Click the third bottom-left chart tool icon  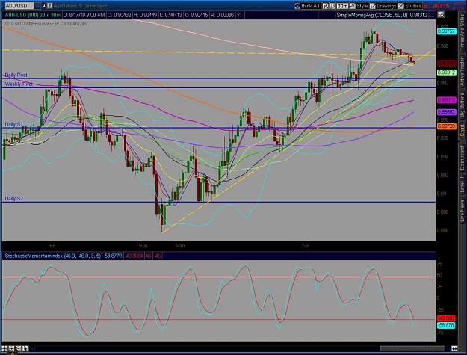pyautogui.click(x=19, y=348)
